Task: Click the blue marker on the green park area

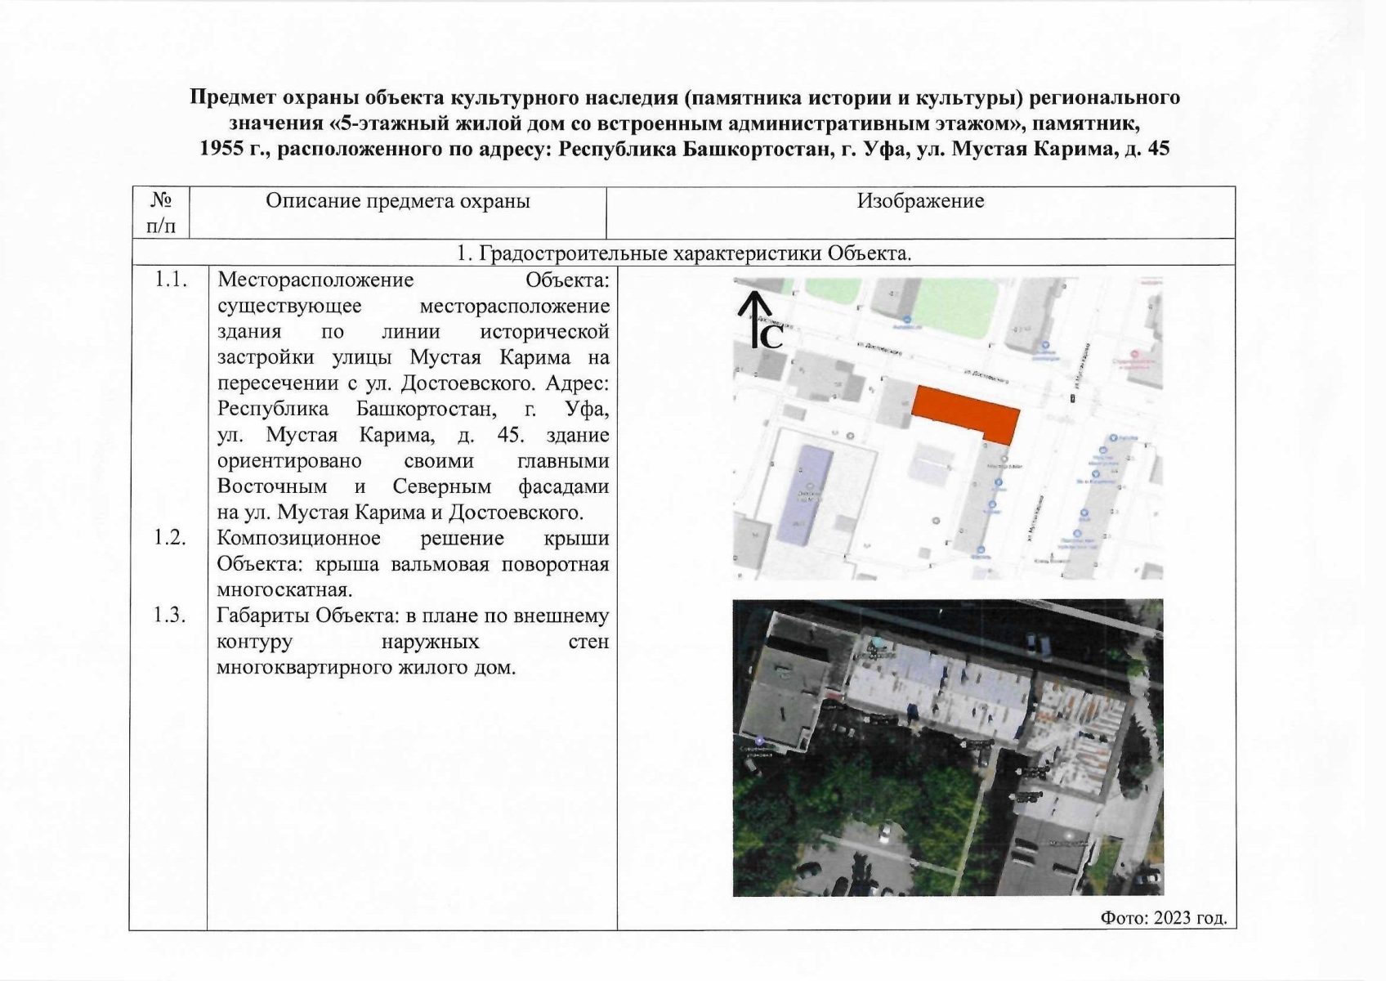Action: tap(907, 319)
